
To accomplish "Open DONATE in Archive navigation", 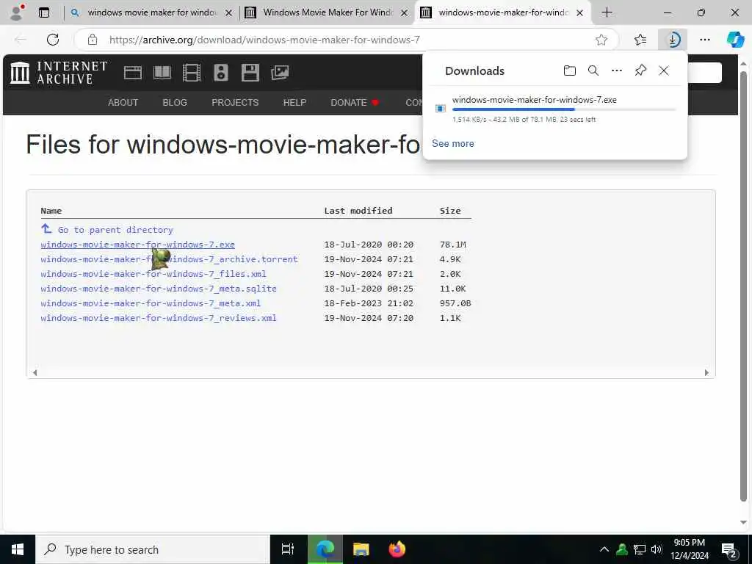I will click(355, 103).
